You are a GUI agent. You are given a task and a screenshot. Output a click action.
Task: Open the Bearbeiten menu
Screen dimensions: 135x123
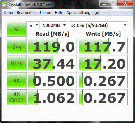[x=26, y=13]
